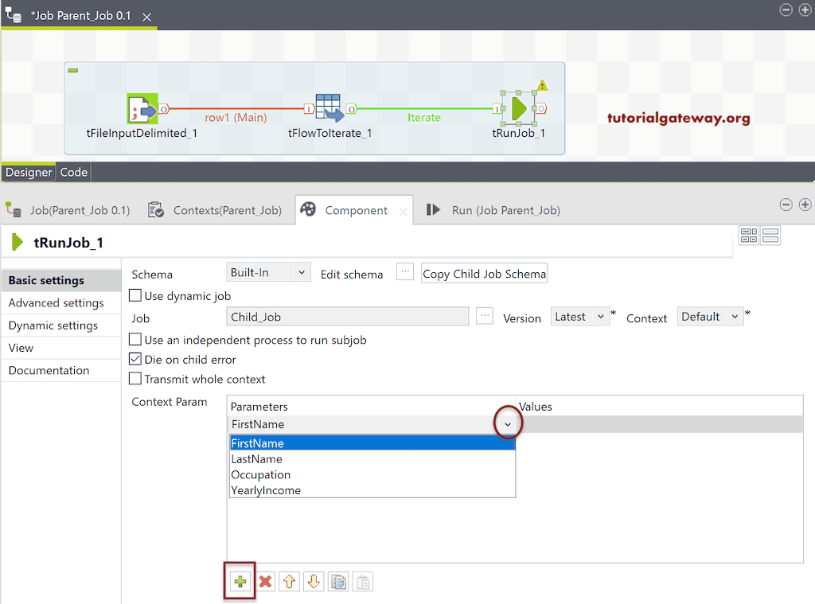The width and height of the screenshot is (815, 604).
Task: Move the selected parameter down
Action: (x=314, y=582)
